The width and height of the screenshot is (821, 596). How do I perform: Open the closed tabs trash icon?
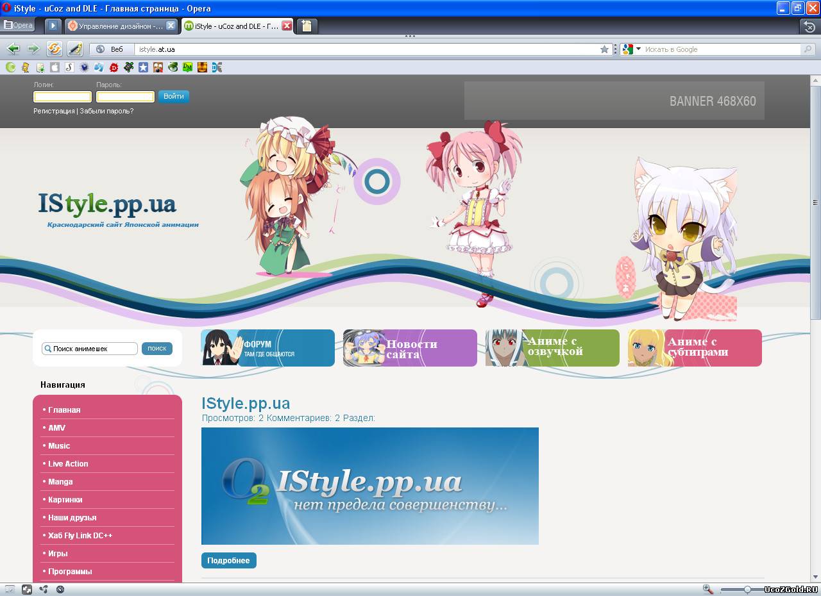[809, 26]
